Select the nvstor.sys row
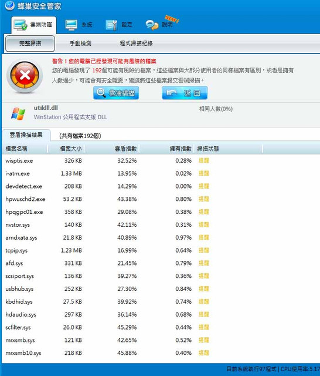Image resolution: width=320 pixels, height=376 pixels. pyautogui.click(x=161, y=224)
